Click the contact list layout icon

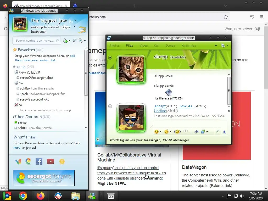[75, 41]
